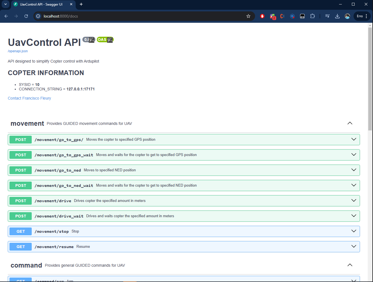The height and width of the screenshot is (282, 373).
Task: Click POST badge for /movement/go_to_gps/
Action: (x=21, y=140)
